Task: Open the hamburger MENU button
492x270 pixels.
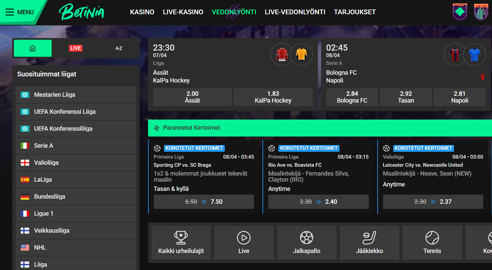Action: [20, 12]
